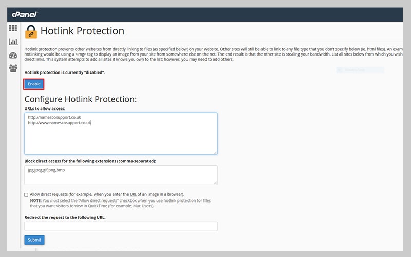Tick the Allow direct requests checkbox
The height and width of the screenshot is (257, 411).
coord(26,195)
